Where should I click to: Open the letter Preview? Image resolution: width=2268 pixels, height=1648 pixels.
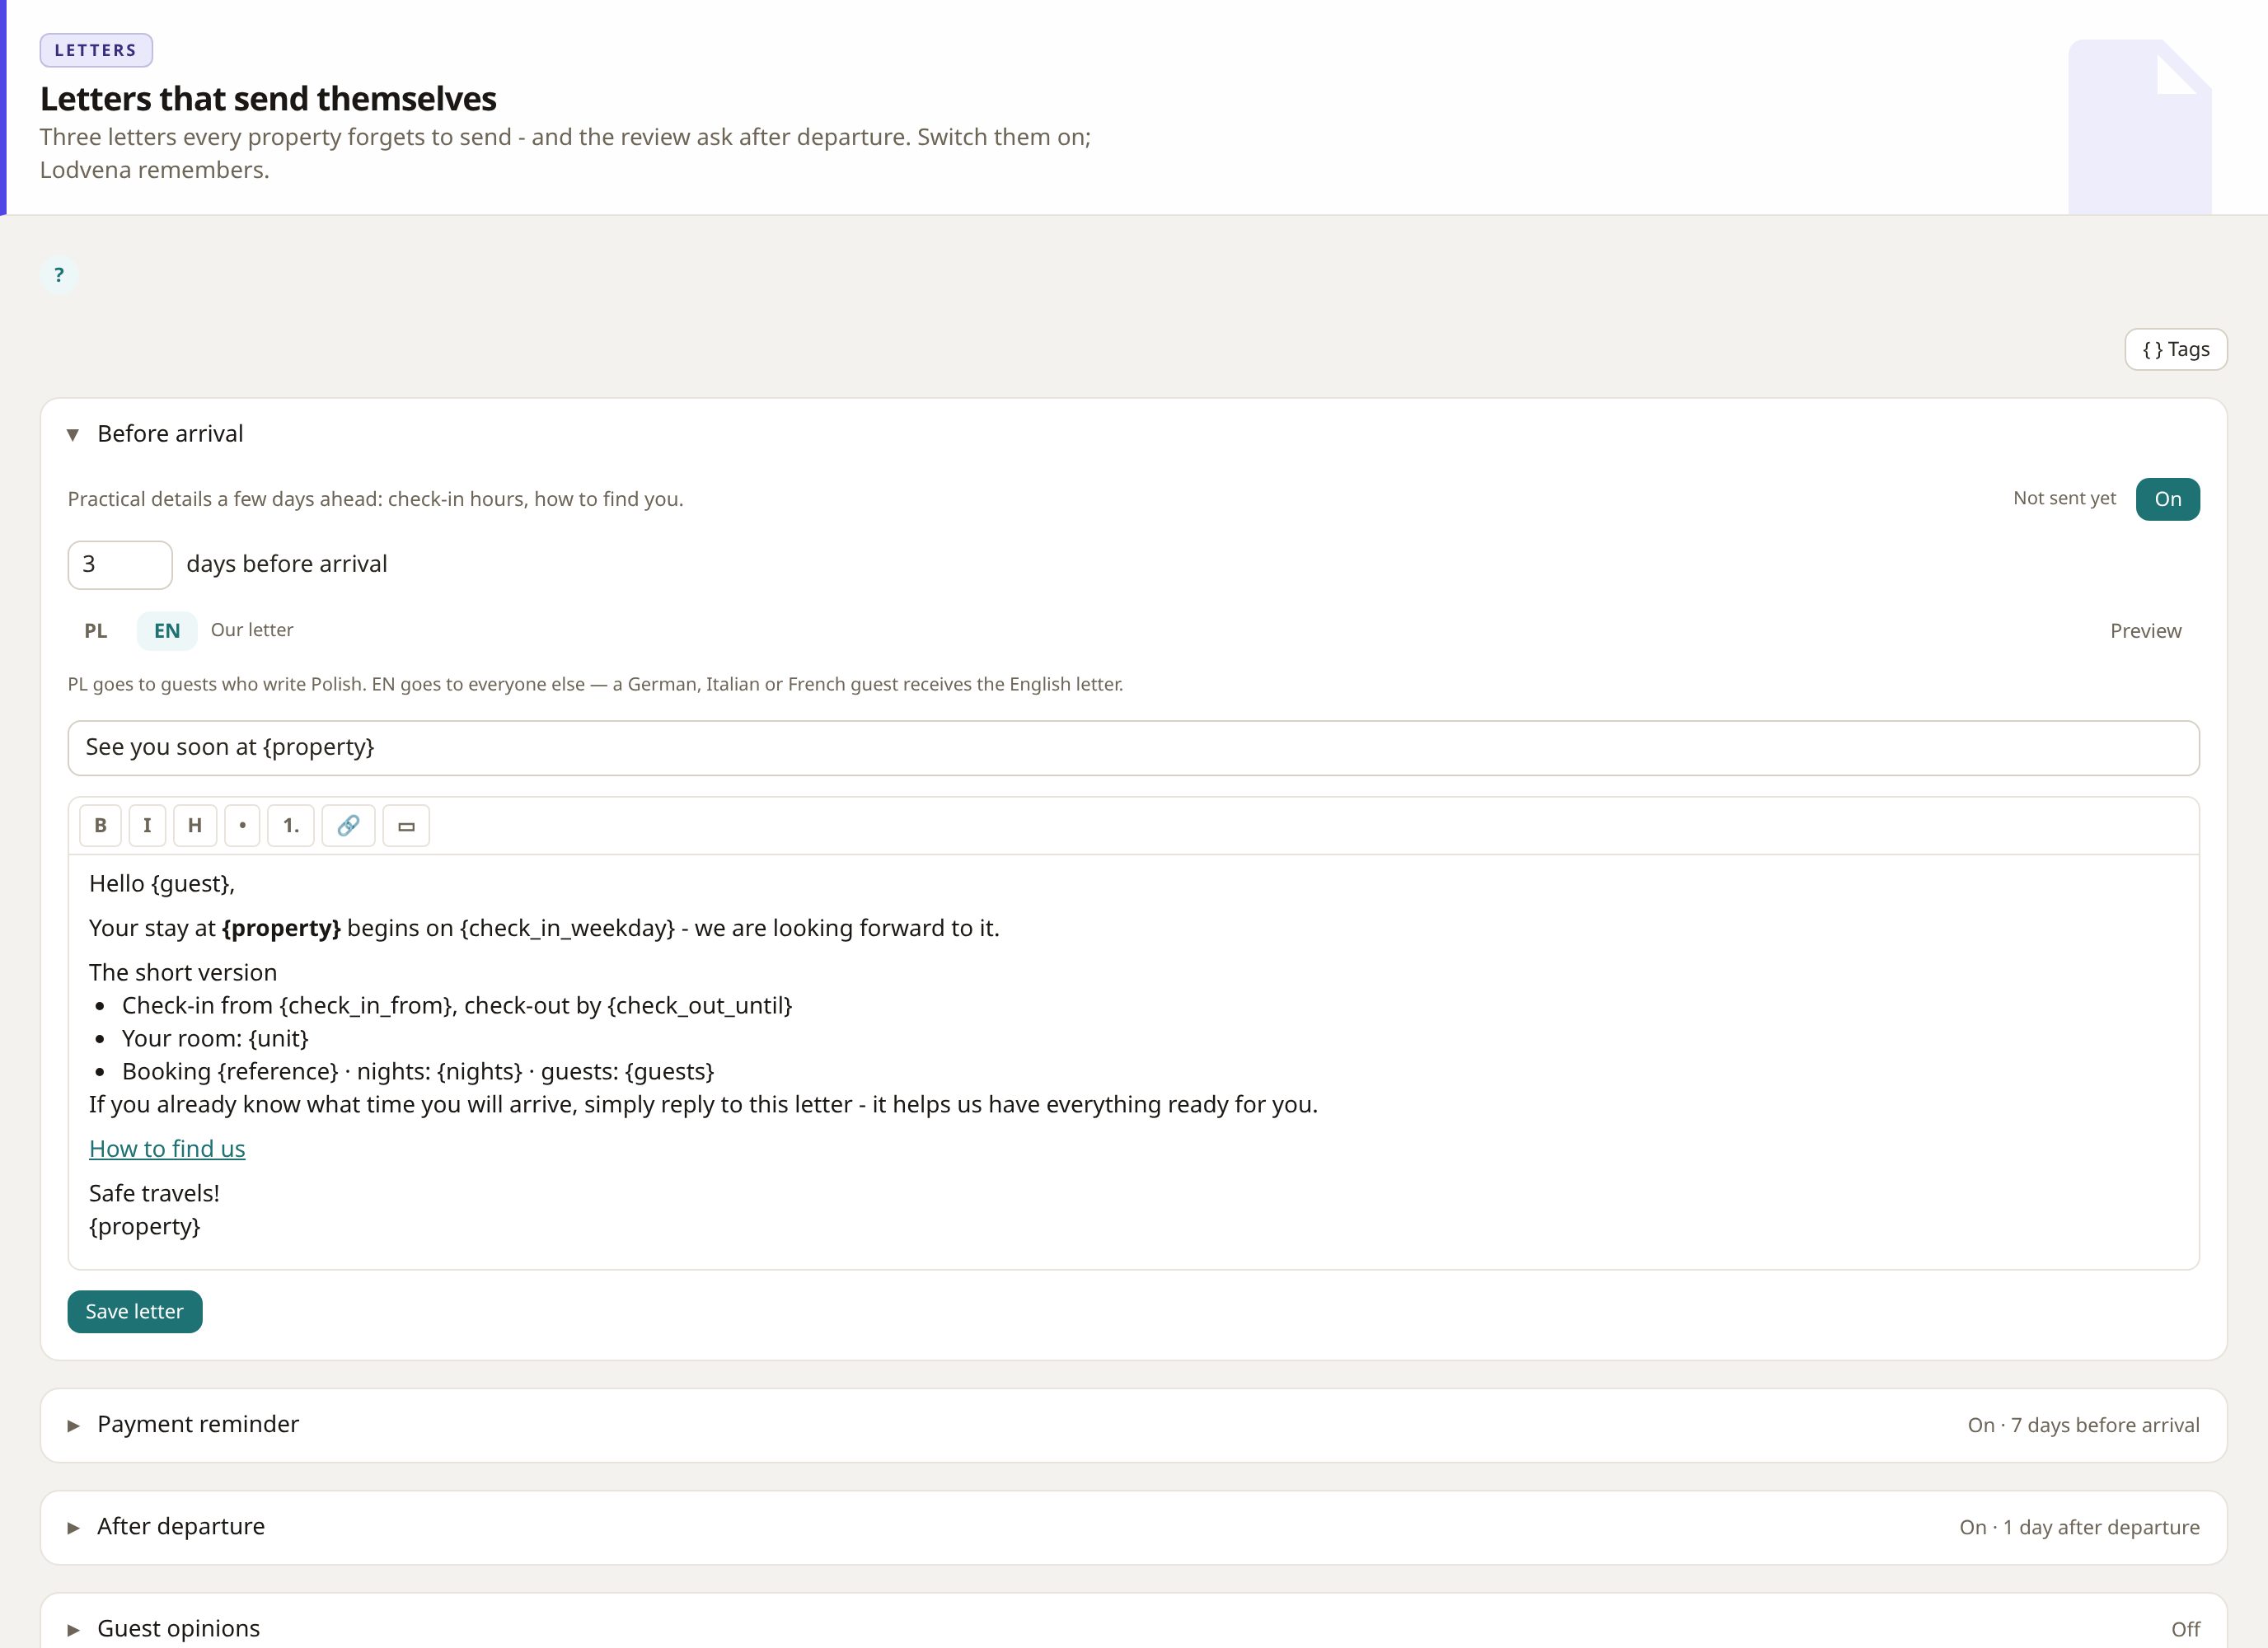2145,631
